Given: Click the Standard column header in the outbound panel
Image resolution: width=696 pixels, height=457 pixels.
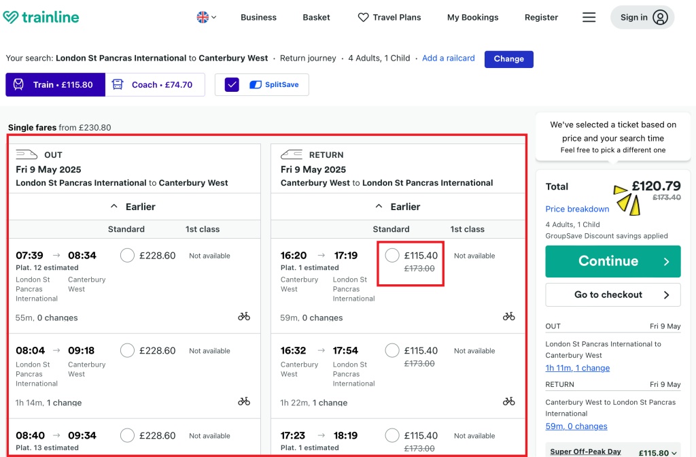Looking at the screenshot, I should coord(126,229).
